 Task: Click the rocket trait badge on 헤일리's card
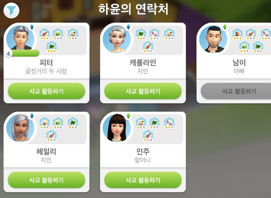(52, 136)
